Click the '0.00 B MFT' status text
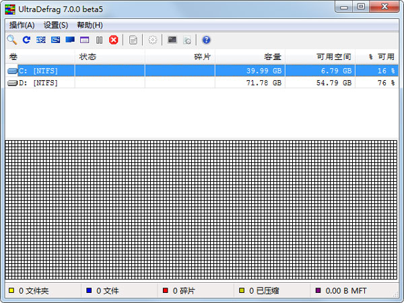404x303 pixels. pyautogui.click(x=346, y=291)
